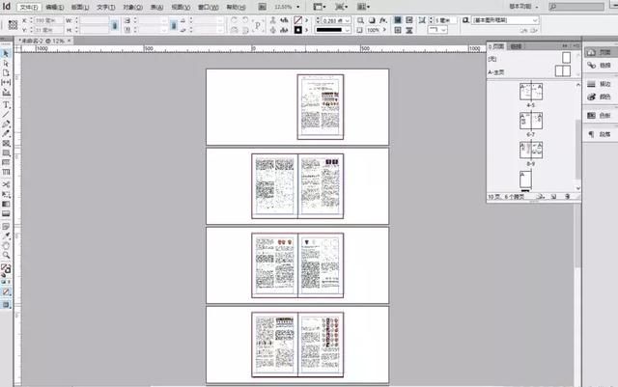Toggle Preview screen mode in toolbox

tap(6, 305)
